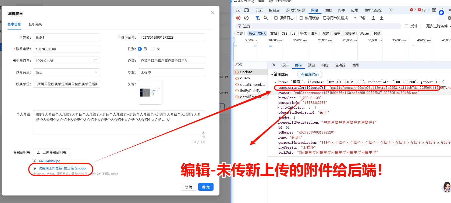Expand the dutyInfoList array
The height and width of the screenshot is (203, 451).
pos(278,108)
